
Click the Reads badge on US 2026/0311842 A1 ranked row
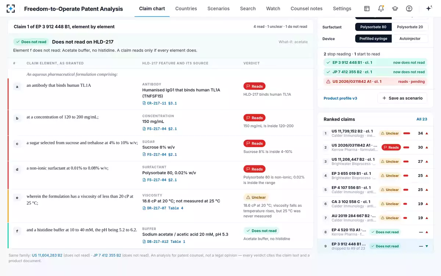click(391, 147)
